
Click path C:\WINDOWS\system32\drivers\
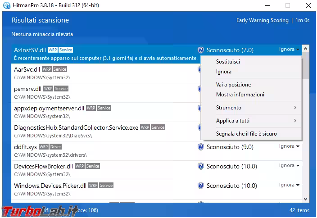50,155
